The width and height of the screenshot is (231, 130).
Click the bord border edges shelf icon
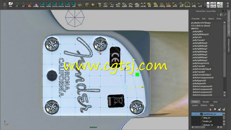(x=68, y=5)
